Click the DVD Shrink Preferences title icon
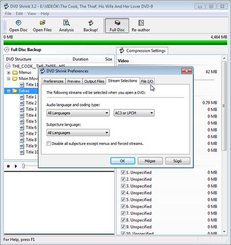 pyautogui.click(x=43, y=71)
